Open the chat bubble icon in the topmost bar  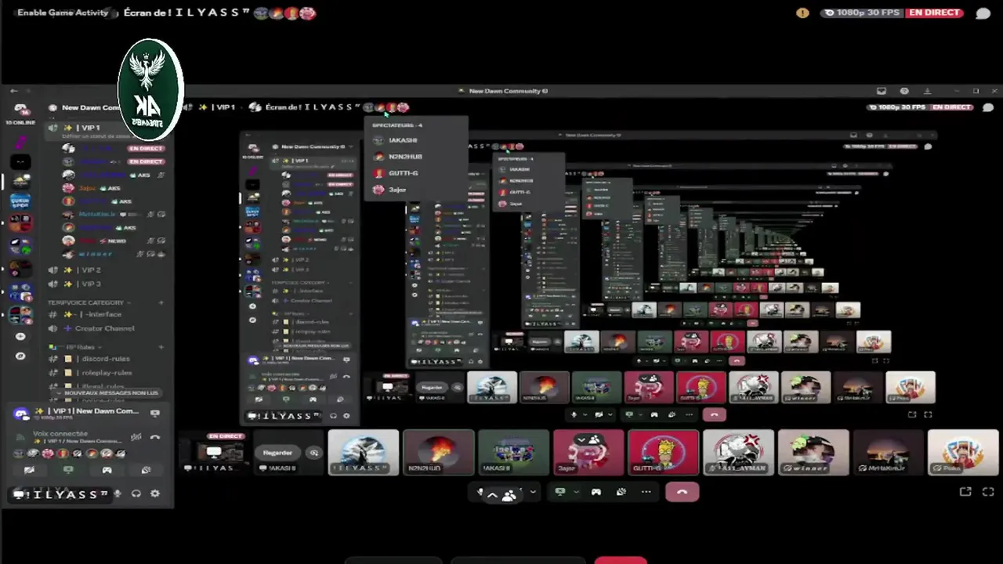pos(983,13)
